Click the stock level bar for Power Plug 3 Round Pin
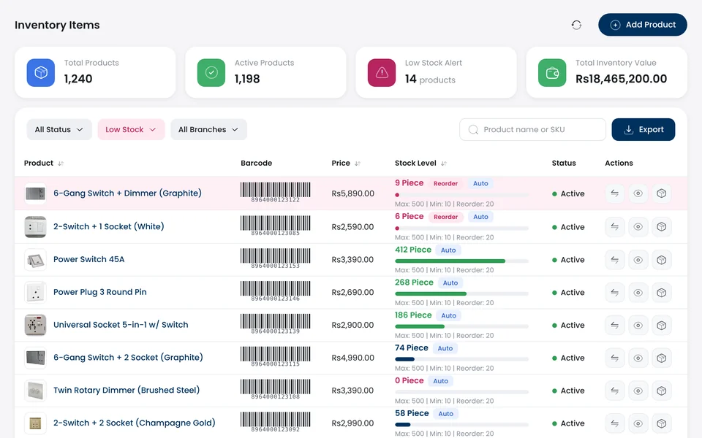 (461, 293)
